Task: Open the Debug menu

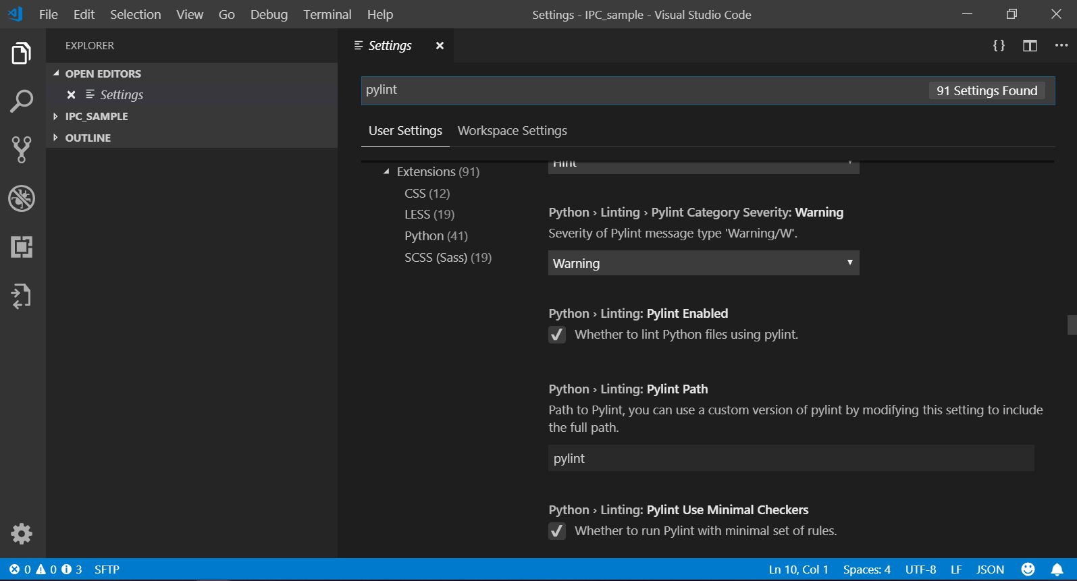Action: click(269, 14)
